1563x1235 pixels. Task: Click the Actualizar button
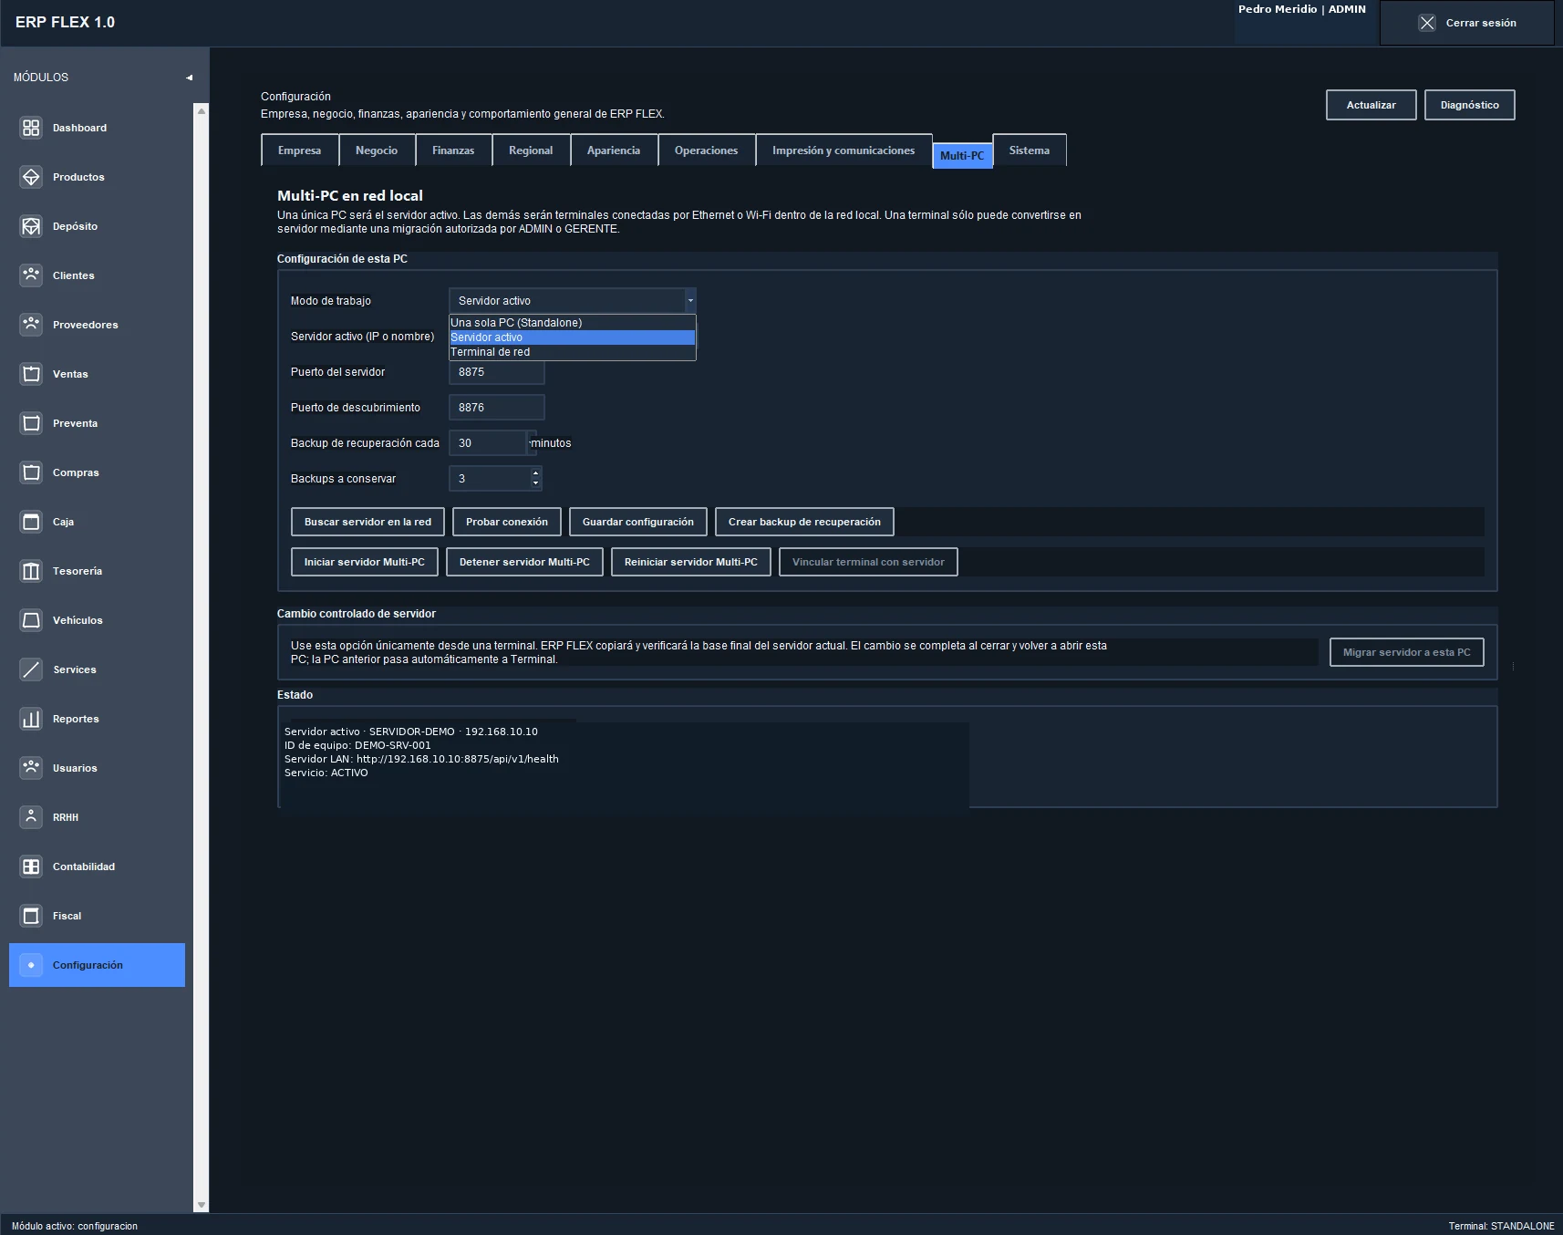point(1372,105)
